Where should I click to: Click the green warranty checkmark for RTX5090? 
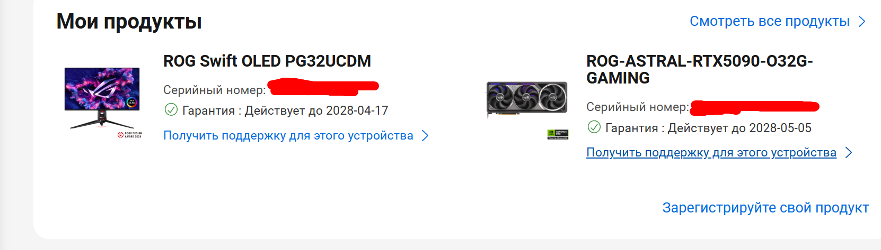[594, 127]
